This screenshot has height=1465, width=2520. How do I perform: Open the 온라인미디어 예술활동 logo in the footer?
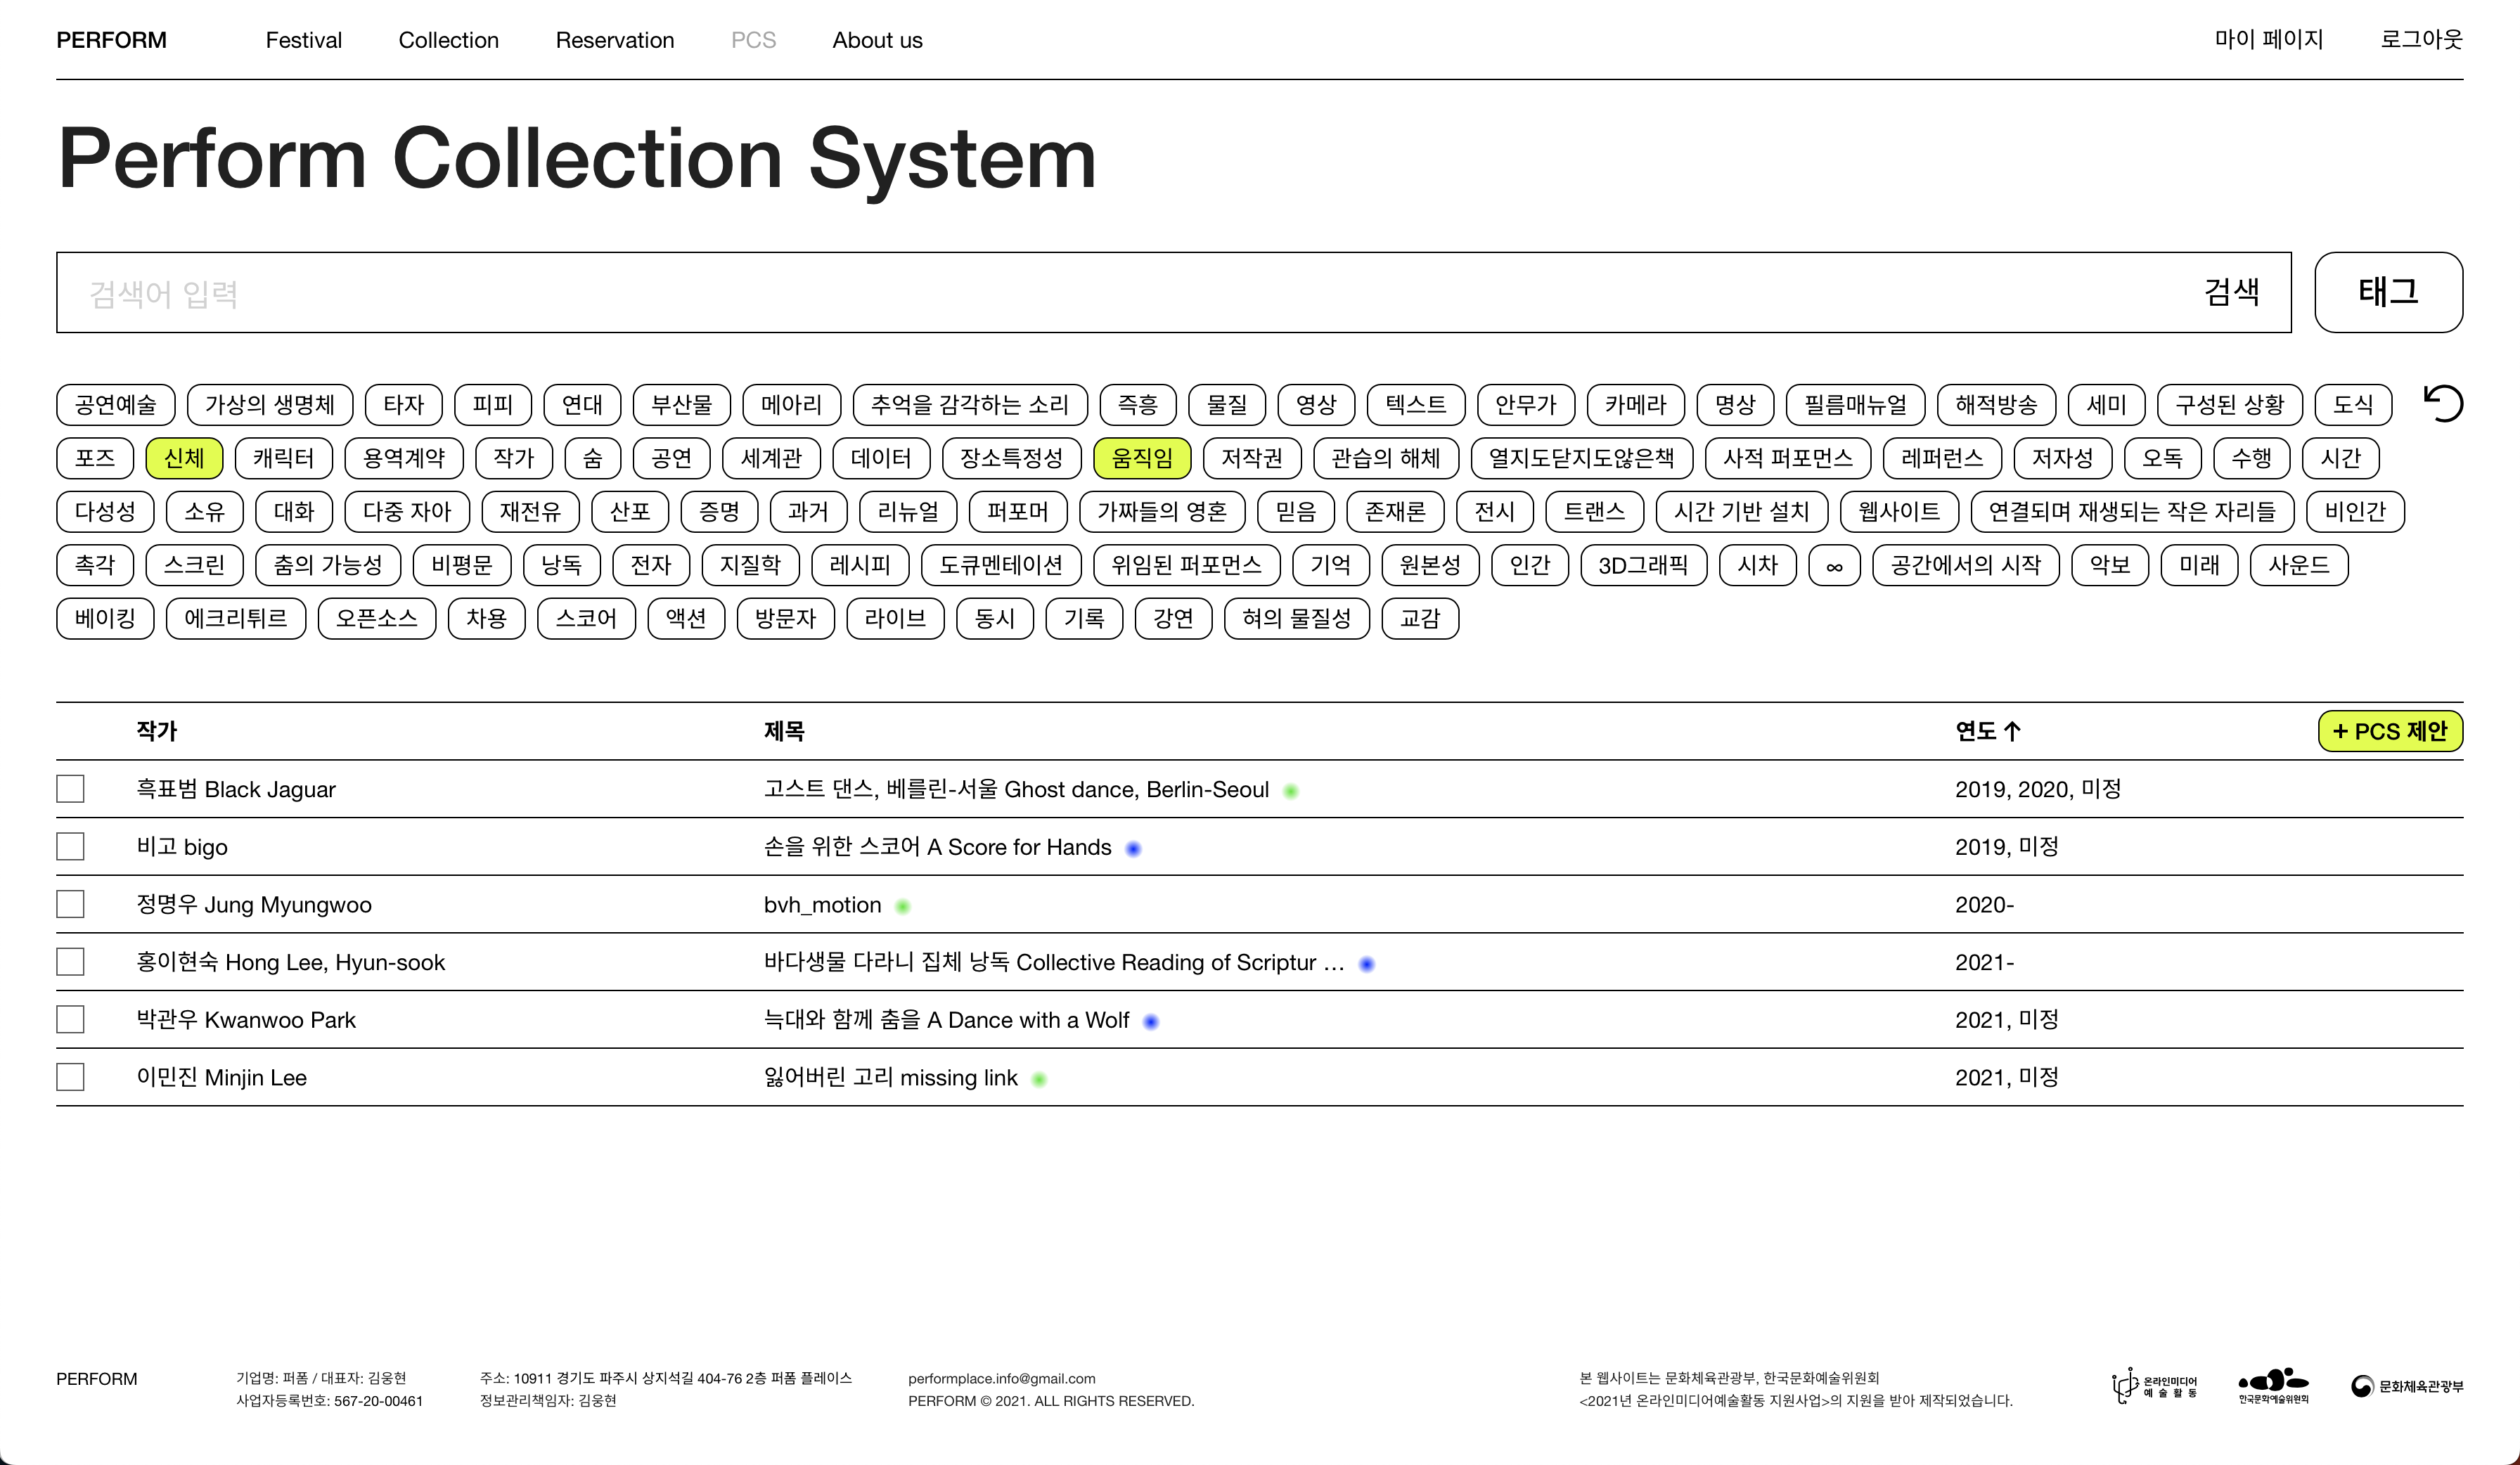2154,1386
